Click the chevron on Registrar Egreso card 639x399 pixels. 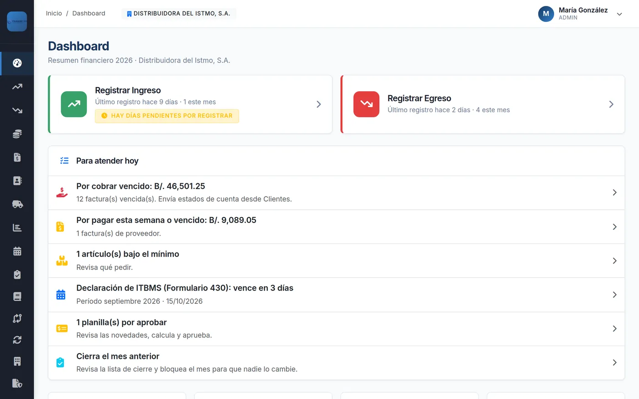click(611, 104)
